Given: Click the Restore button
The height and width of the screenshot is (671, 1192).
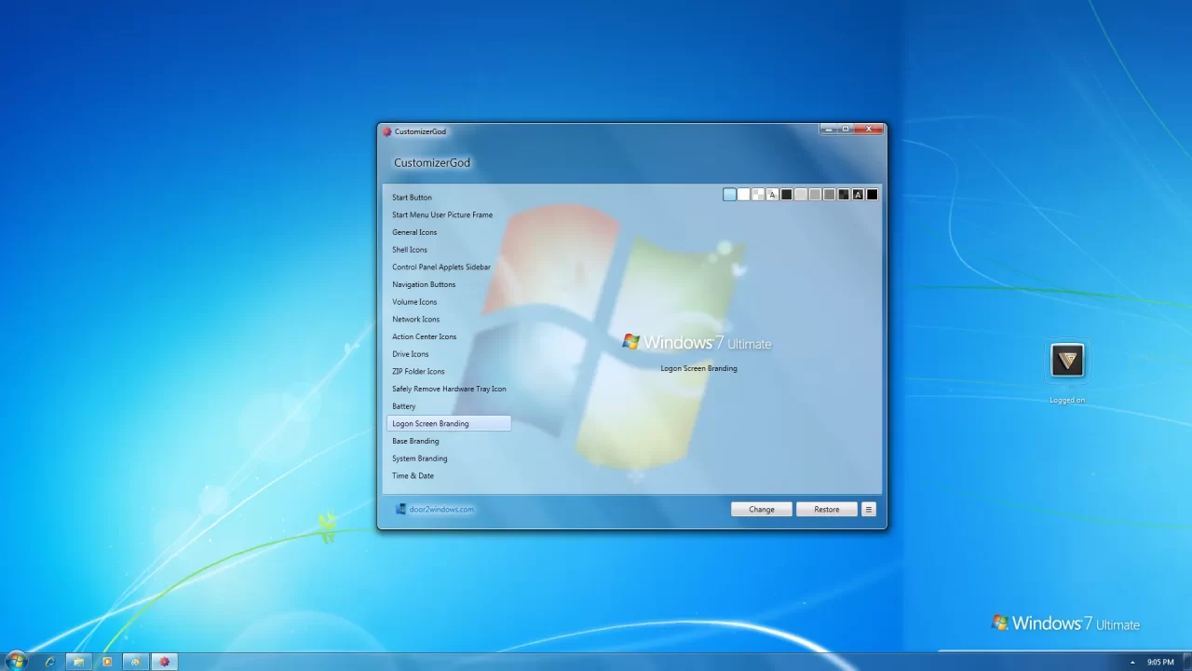Looking at the screenshot, I should (x=826, y=509).
